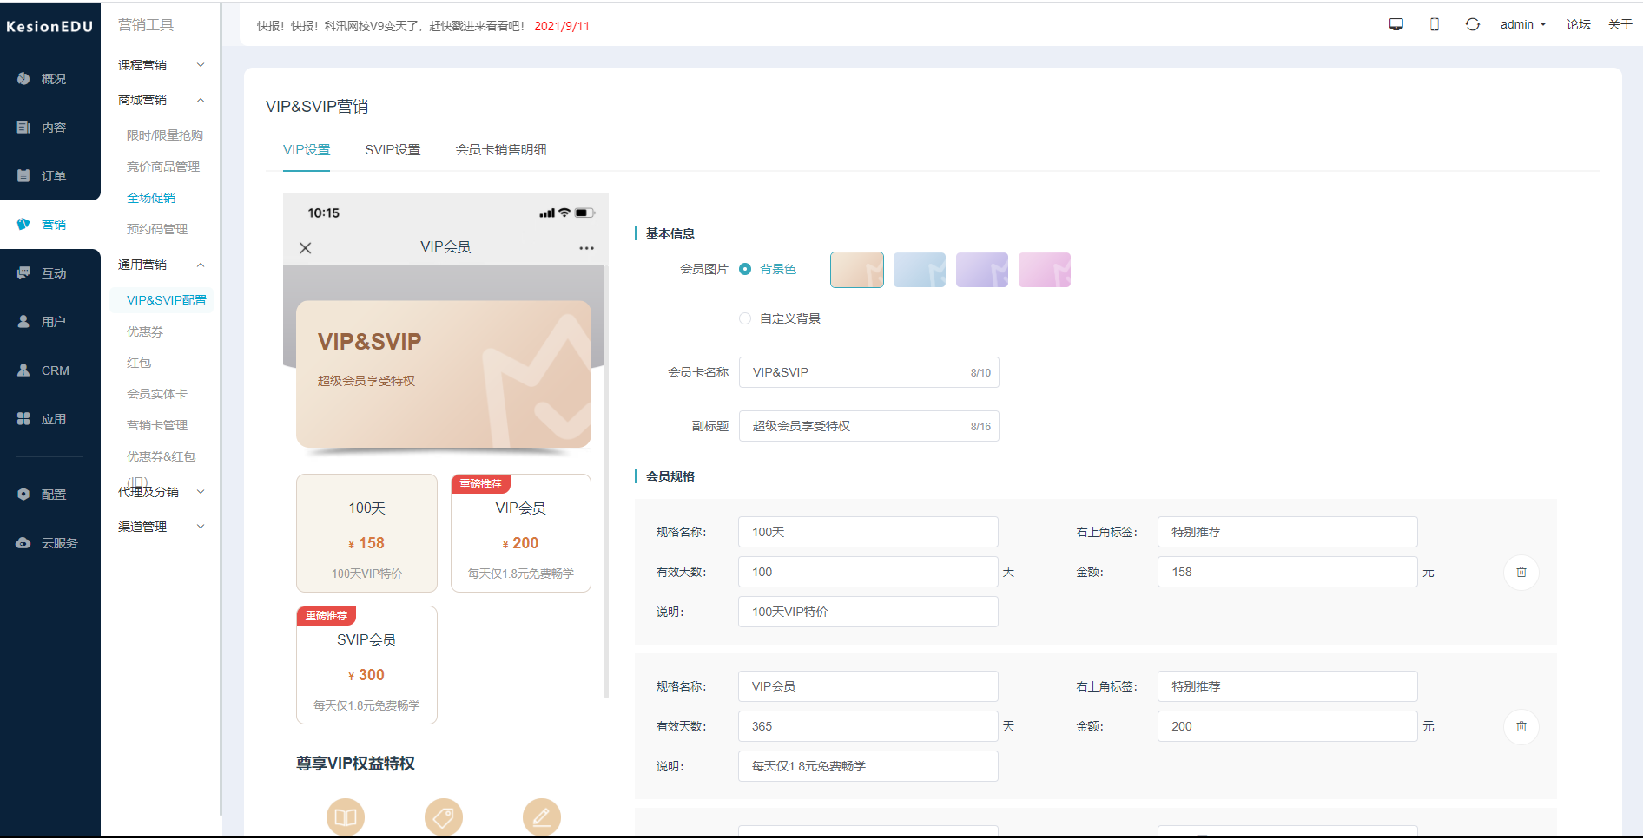The height and width of the screenshot is (839, 1643).
Task: Delete the 100天 specification with trash icon
Action: tap(1521, 573)
